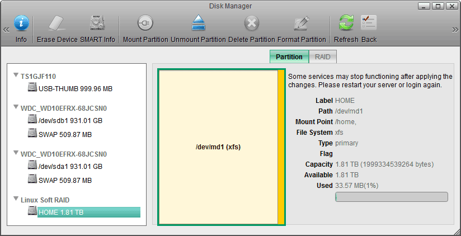Open SMART Info for the disk

pyautogui.click(x=97, y=23)
